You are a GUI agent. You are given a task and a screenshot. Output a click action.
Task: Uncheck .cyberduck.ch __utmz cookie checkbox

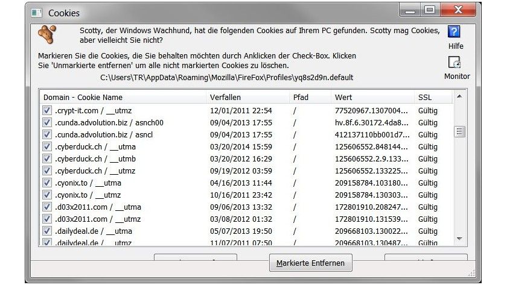tap(47, 171)
